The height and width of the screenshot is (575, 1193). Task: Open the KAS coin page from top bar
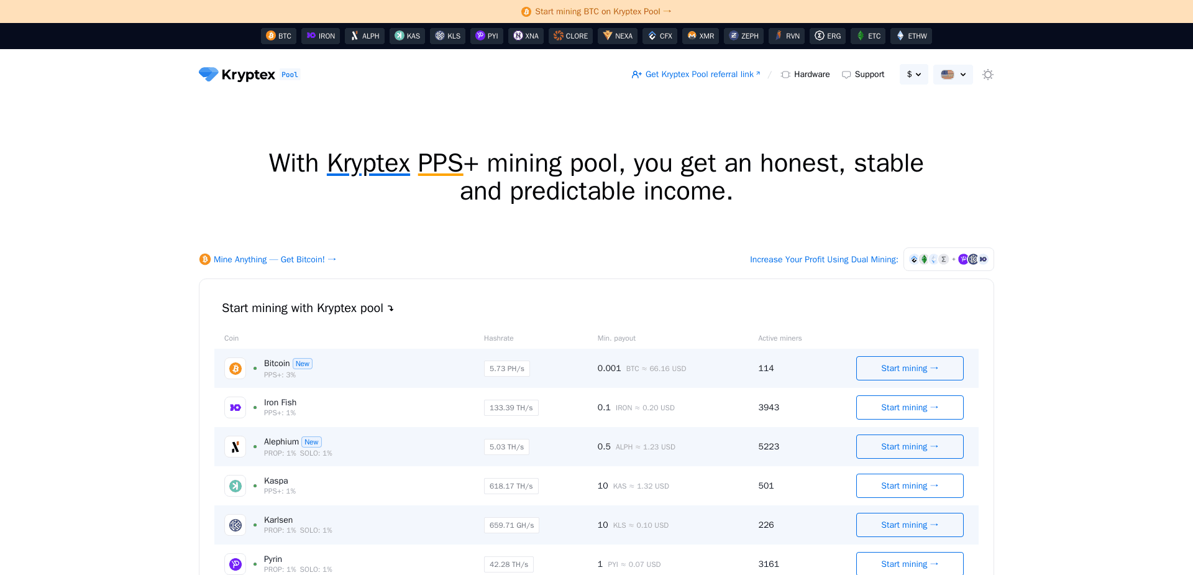click(400, 36)
